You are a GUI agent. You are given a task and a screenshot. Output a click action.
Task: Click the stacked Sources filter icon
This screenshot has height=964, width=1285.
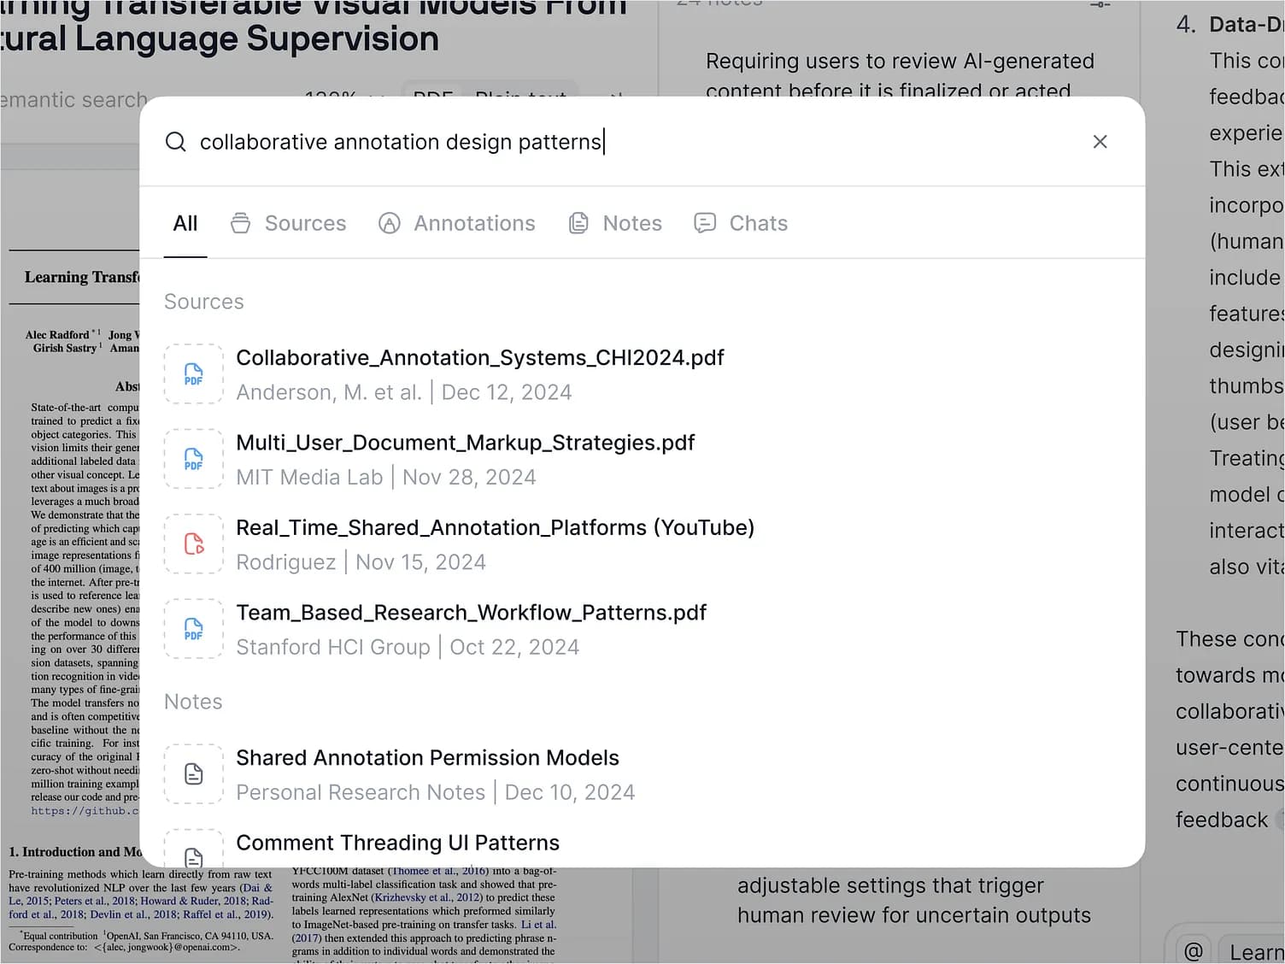[240, 222]
